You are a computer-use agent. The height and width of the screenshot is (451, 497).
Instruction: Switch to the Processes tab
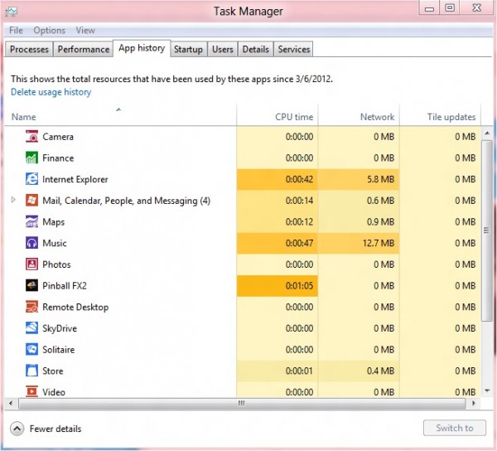click(x=29, y=50)
